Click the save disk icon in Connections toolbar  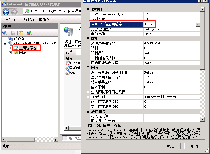13,33
